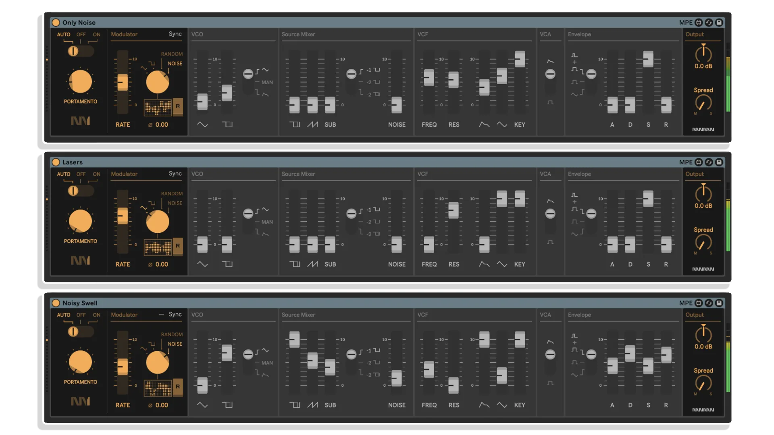Click the MPE label on Lasers title bar

pos(685,162)
